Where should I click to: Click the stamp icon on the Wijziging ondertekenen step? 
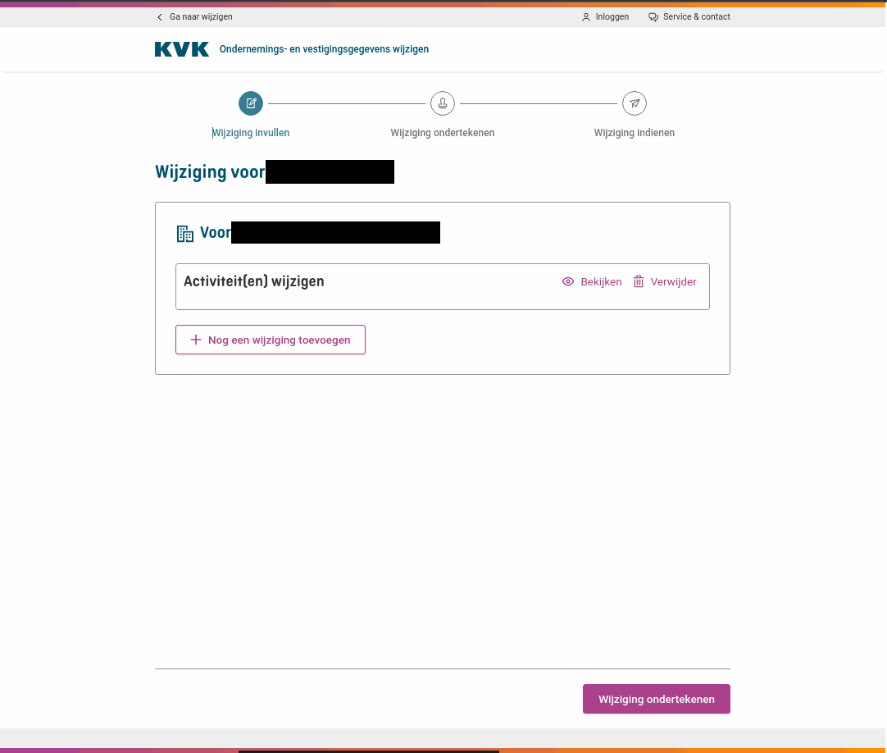(443, 103)
